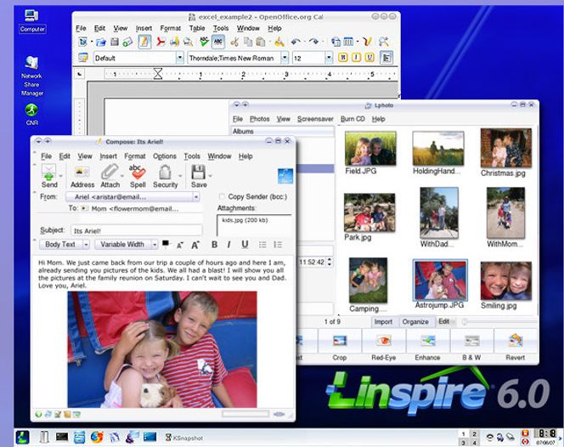Screen dimensions: 564x447
Task: Click the Security padlock icon
Action: pyautogui.click(x=165, y=172)
